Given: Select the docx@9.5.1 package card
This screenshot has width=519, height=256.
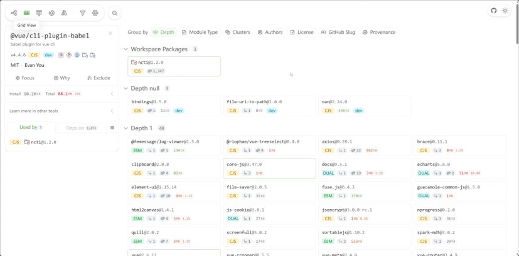Looking at the screenshot, I should click(365, 168).
